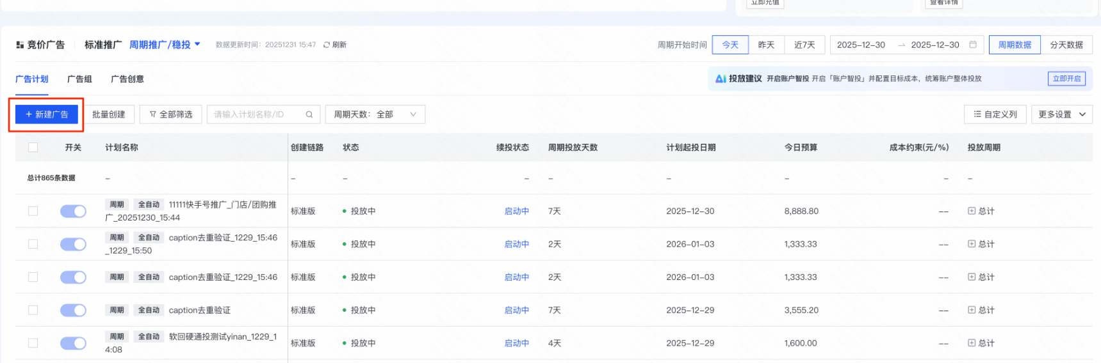Click 启动中 link in 3,555.20 row
The height and width of the screenshot is (363, 1101).
(517, 310)
